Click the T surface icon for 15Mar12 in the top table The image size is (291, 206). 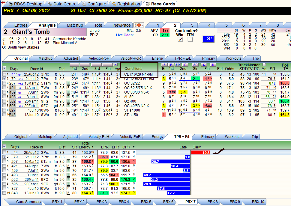[x=68, y=83]
